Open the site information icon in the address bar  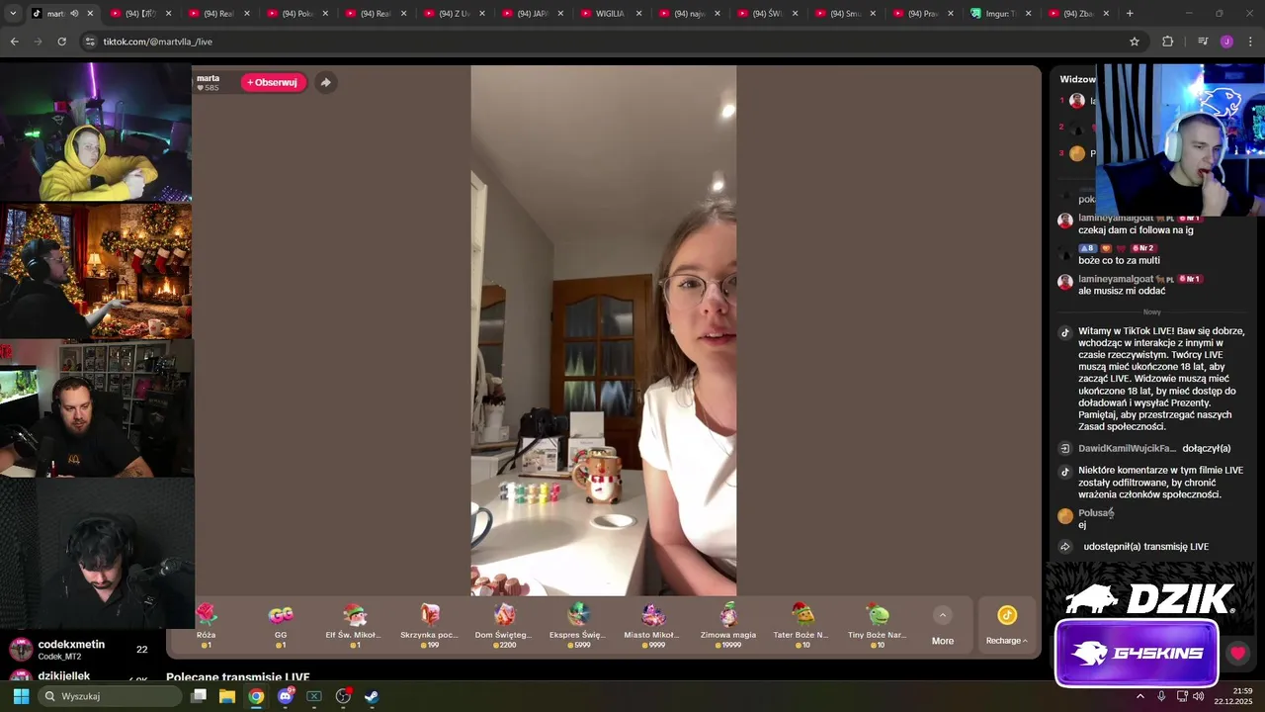tap(90, 42)
